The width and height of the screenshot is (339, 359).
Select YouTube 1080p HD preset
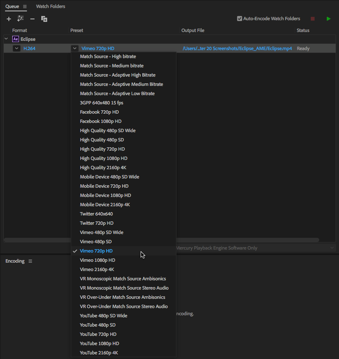tap(99, 343)
